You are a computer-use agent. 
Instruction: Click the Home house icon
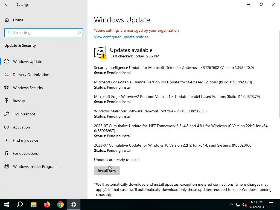click(7, 20)
